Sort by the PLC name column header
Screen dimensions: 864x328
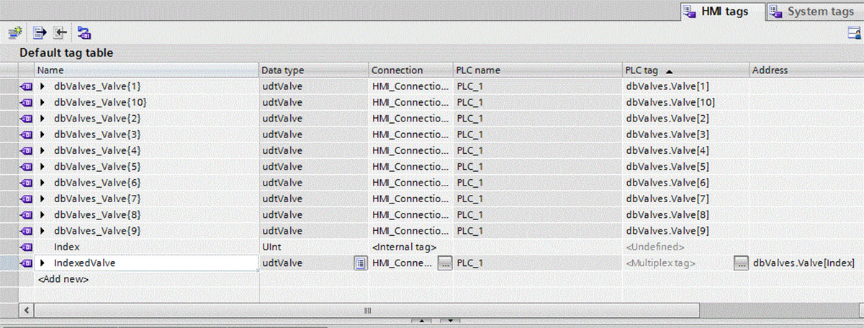pos(538,70)
